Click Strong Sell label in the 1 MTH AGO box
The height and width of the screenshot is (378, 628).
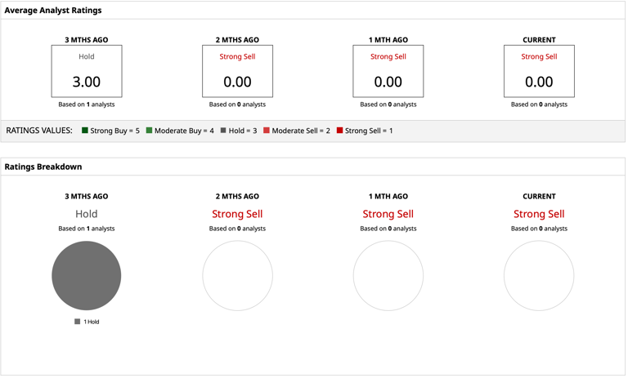click(388, 57)
